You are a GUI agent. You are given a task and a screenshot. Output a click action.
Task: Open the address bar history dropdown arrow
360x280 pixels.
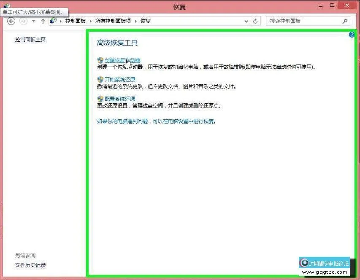pos(246,21)
